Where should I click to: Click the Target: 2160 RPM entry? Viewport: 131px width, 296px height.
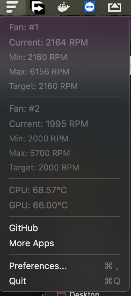[64, 86]
